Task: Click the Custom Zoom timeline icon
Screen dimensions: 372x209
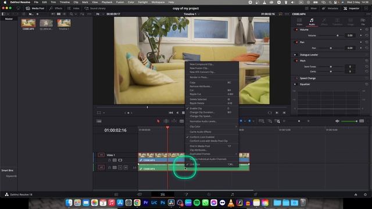Action: (x=277, y=121)
